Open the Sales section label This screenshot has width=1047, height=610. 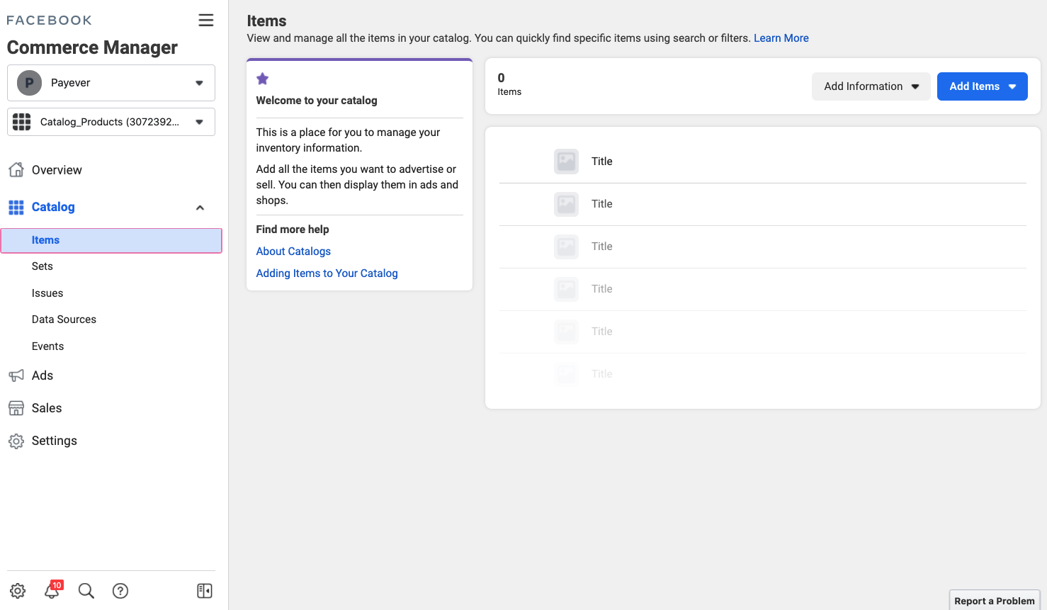tap(47, 408)
